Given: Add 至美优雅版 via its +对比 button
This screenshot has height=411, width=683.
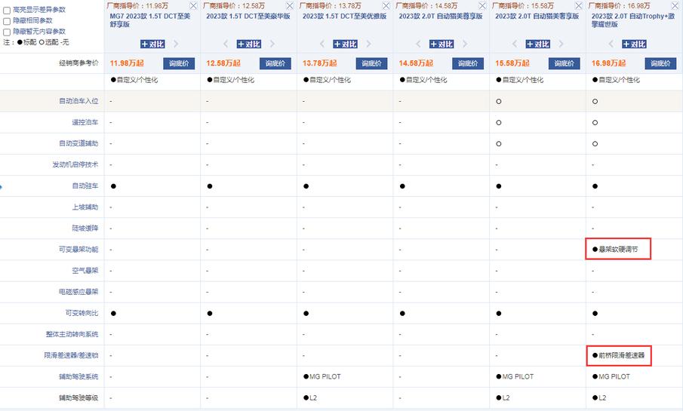Looking at the screenshot, I should pos(345,44).
